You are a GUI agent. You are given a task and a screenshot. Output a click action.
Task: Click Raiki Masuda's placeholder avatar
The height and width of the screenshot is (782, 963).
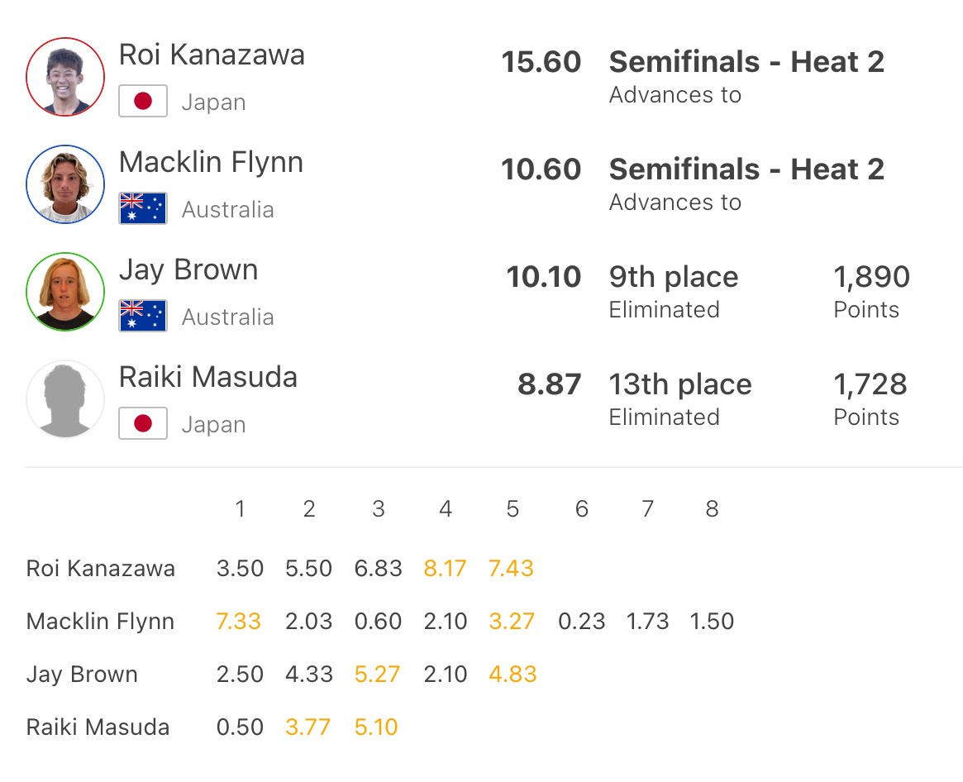(65, 399)
